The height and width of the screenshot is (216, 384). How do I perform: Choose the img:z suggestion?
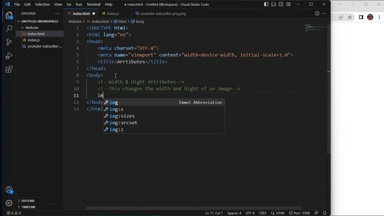(x=164, y=130)
